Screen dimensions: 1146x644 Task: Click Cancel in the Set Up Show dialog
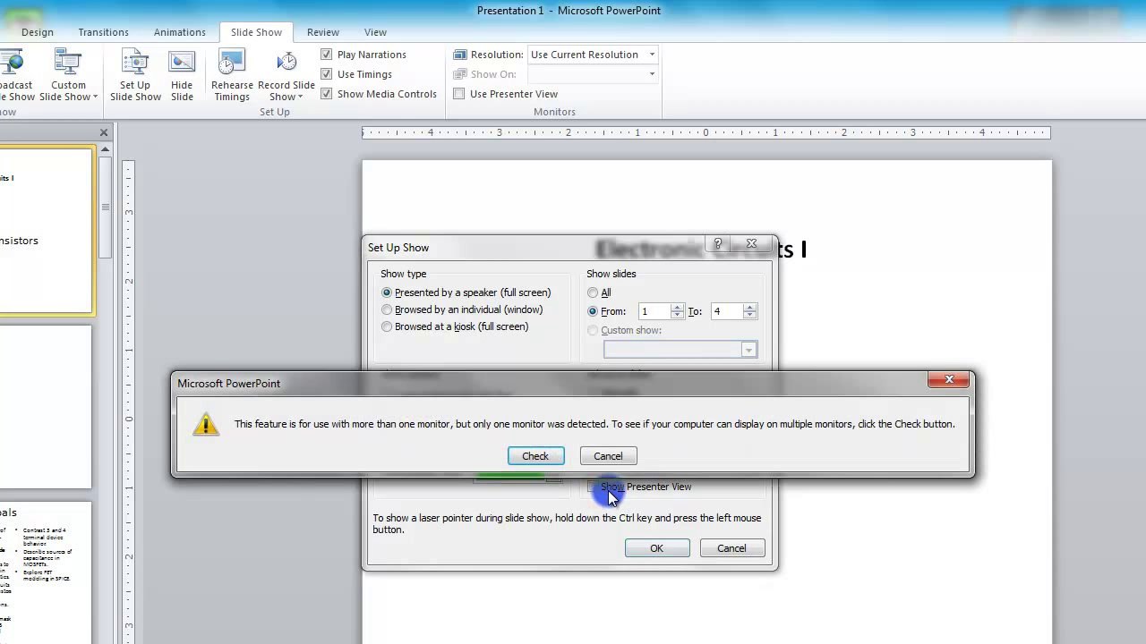tap(731, 548)
